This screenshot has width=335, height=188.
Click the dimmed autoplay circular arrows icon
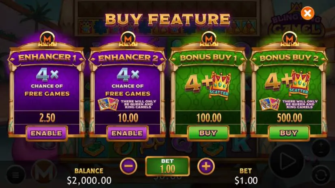pyautogui.click(x=321, y=175)
